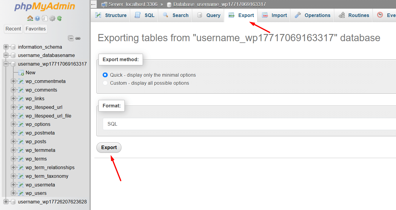Select Custom export method radio button

click(105, 83)
